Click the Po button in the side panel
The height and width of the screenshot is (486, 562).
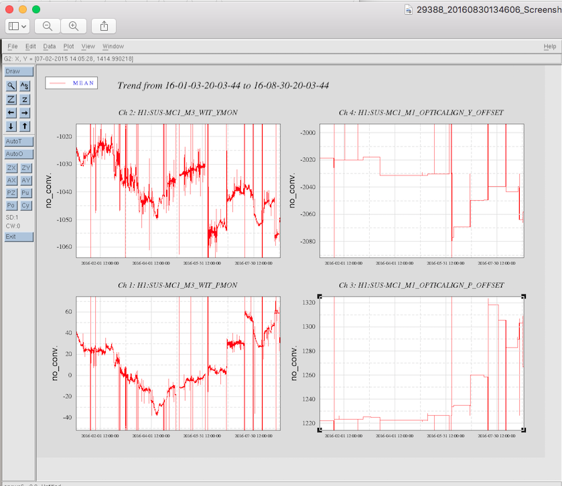pos(11,206)
